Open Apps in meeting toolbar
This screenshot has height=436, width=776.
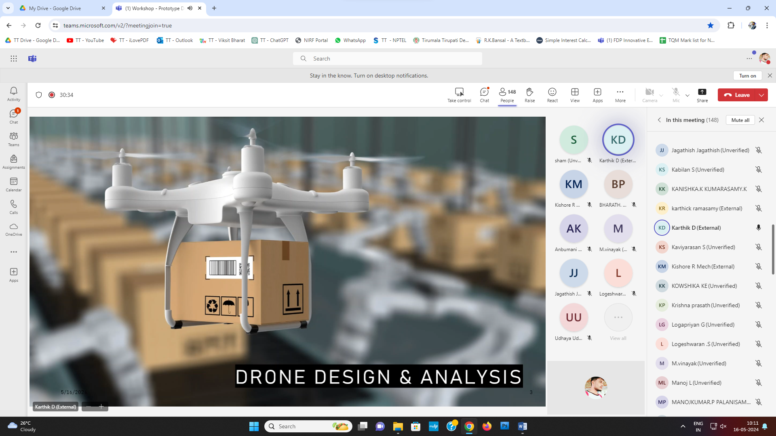(597, 95)
